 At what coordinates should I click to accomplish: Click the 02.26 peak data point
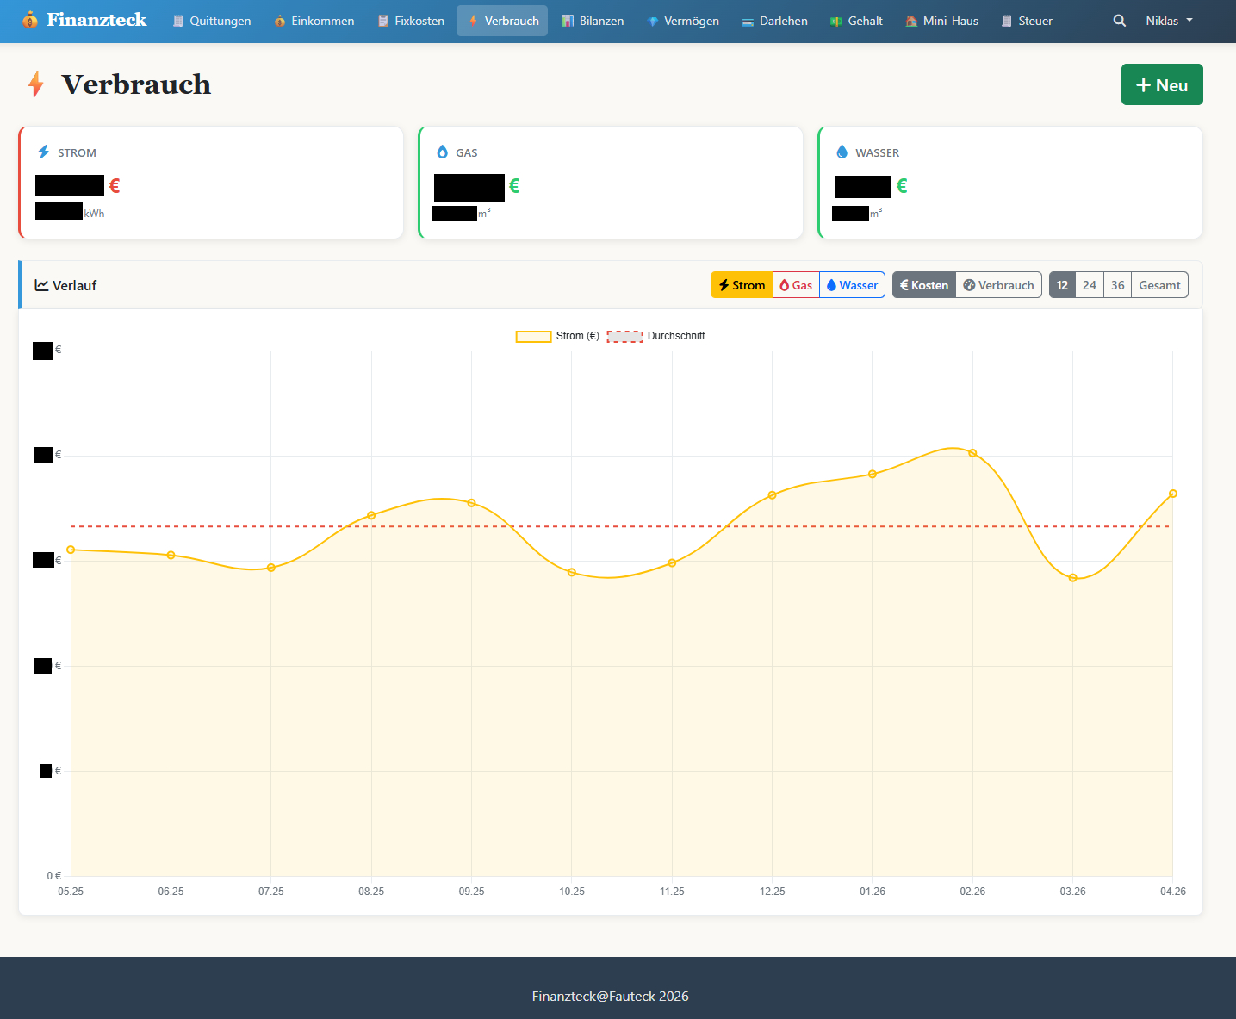tap(972, 453)
